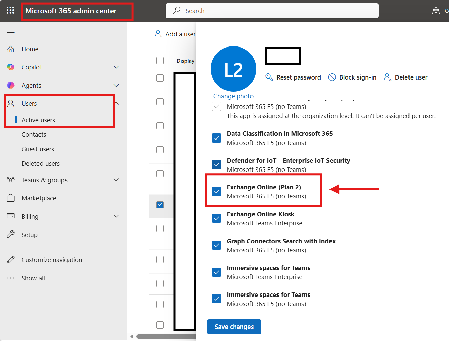The height and width of the screenshot is (341, 449).
Task: Click the Agents logo icon
Action: [11, 85]
